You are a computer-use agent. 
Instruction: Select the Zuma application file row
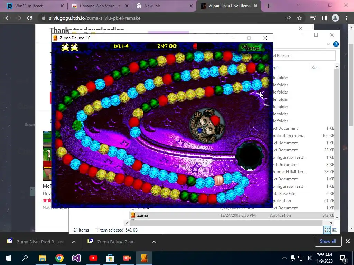[x=232, y=215]
